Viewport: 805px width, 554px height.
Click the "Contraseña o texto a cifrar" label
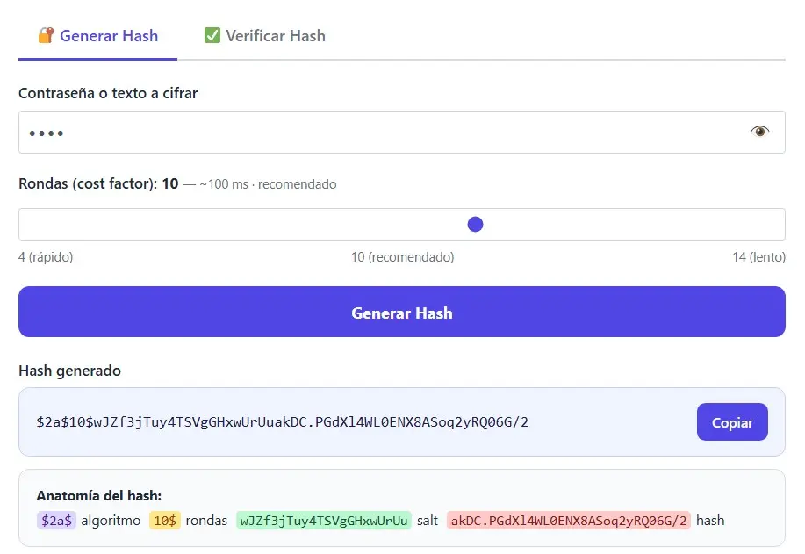point(108,93)
